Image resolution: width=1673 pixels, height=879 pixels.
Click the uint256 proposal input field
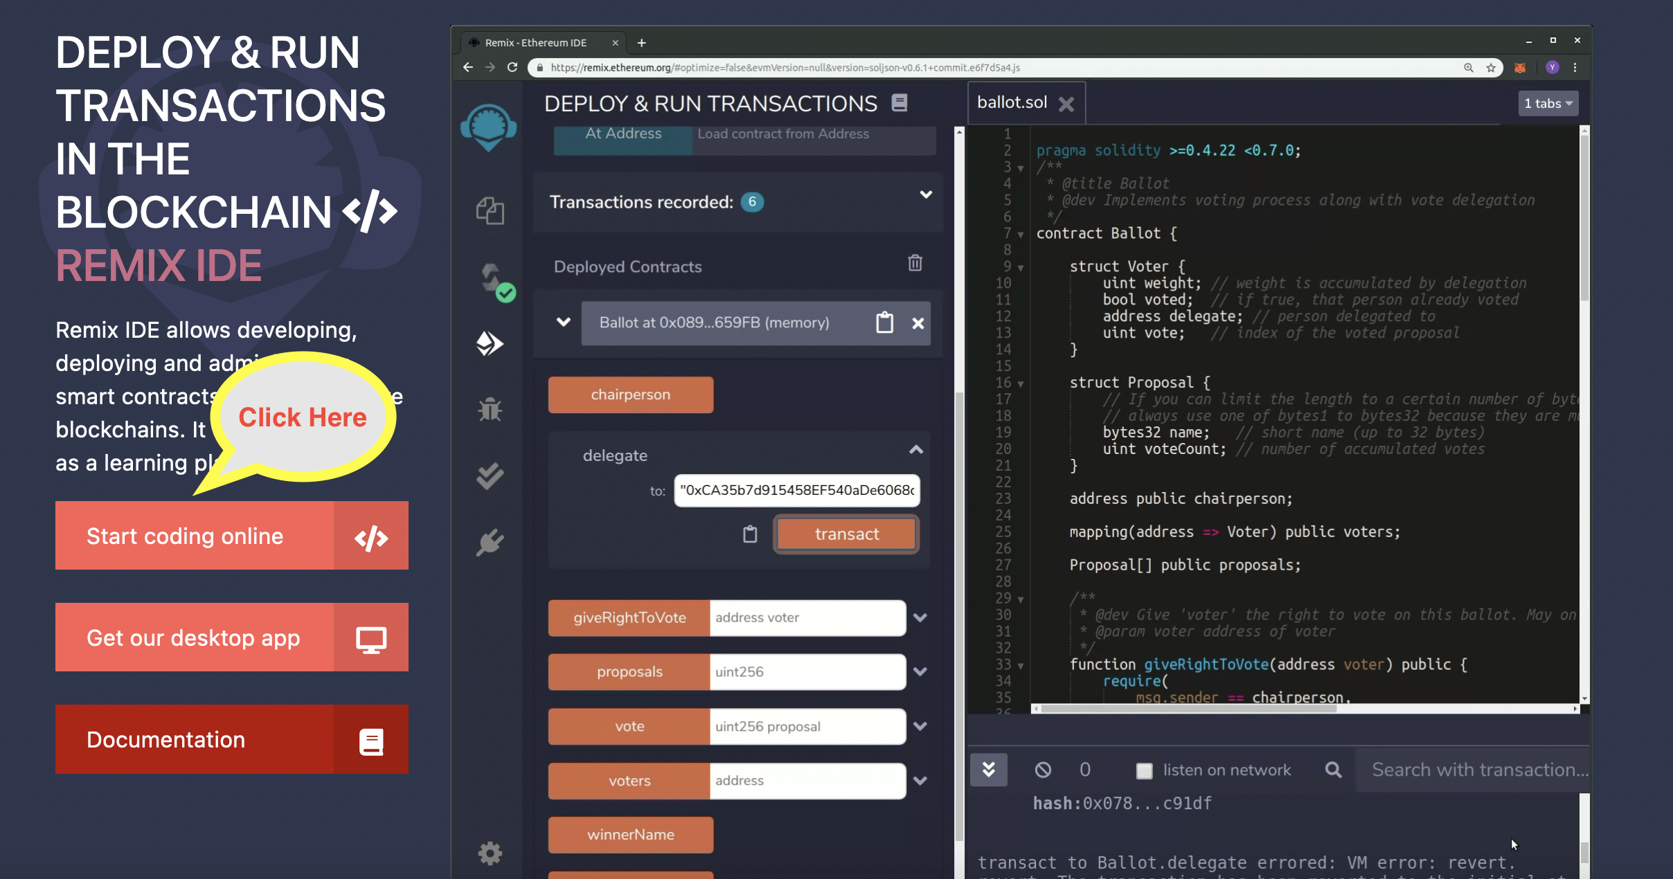(x=807, y=726)
